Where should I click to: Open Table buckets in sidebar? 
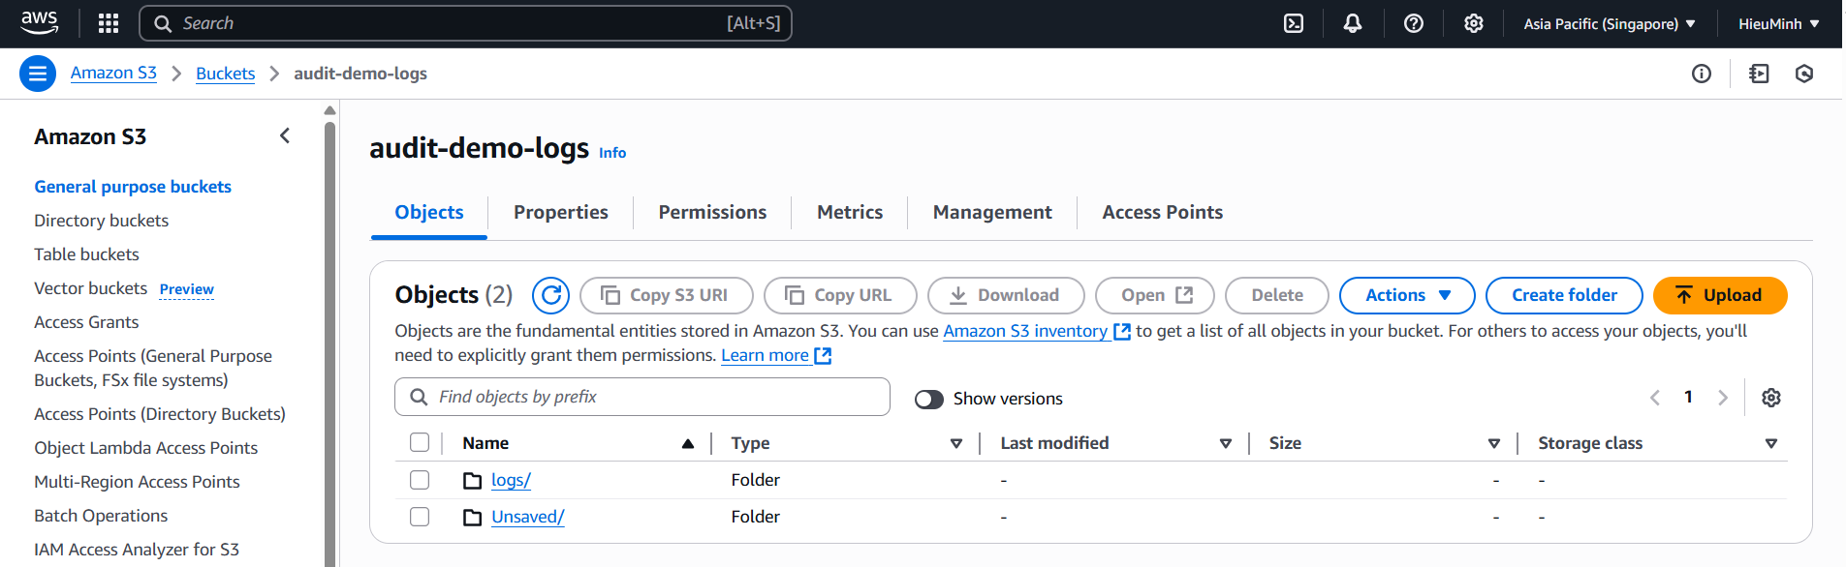tap(86, 254)
